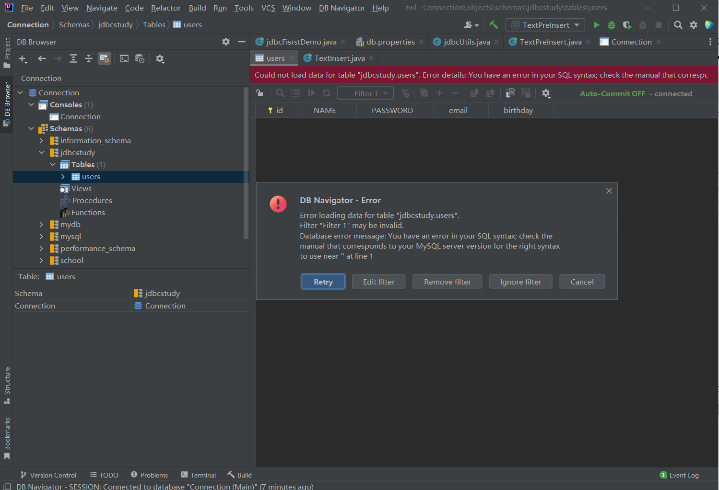The width and height of the screenshot is (719, 490).
Task: Expand the mydb schema node
Action: point(41,225)
